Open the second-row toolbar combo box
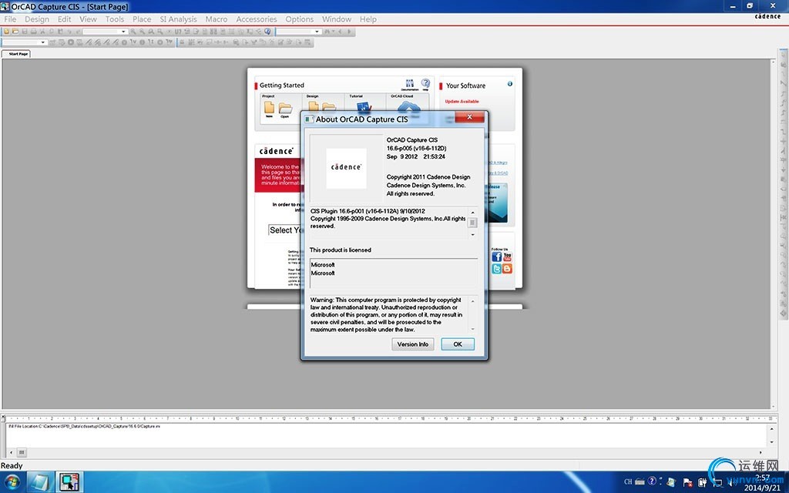Viewport: 789px width, 493px height. (x=25, y=42)
